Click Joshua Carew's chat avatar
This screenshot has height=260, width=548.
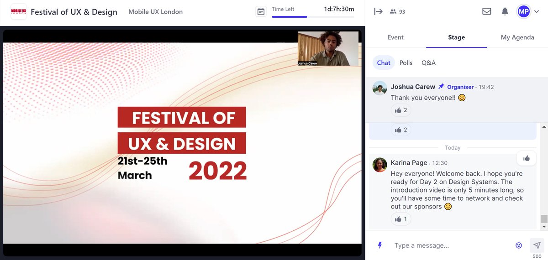click(x=380, y=88)
